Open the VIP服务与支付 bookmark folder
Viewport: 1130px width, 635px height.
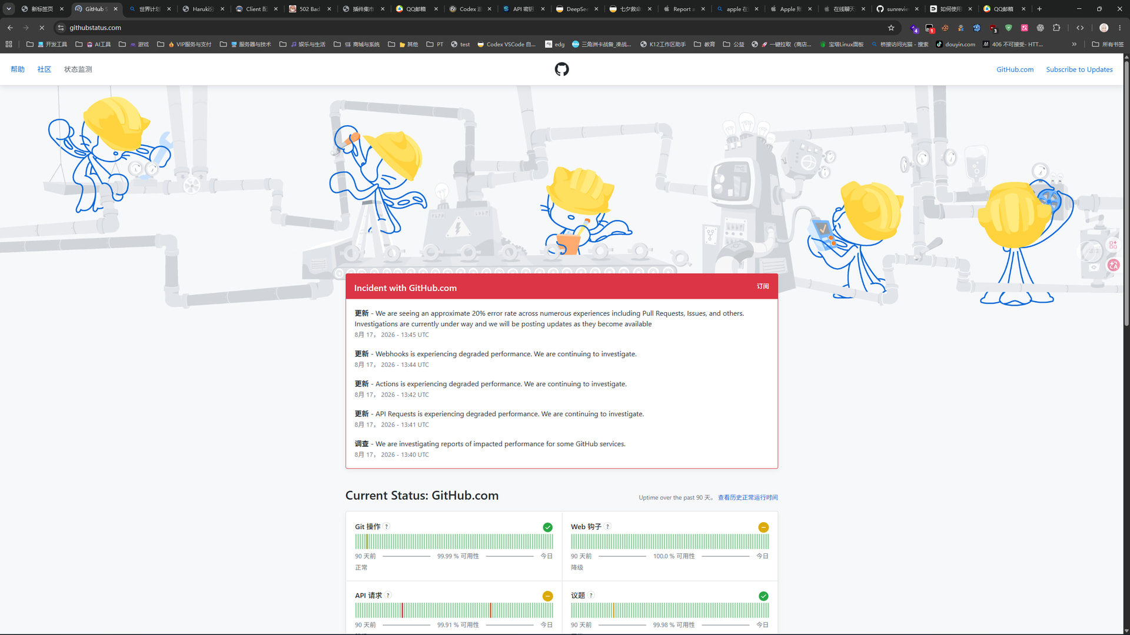(x=184, y=44)
